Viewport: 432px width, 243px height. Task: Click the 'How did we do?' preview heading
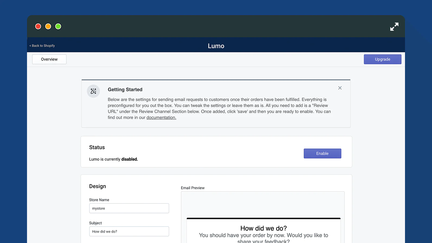point(264,228)
